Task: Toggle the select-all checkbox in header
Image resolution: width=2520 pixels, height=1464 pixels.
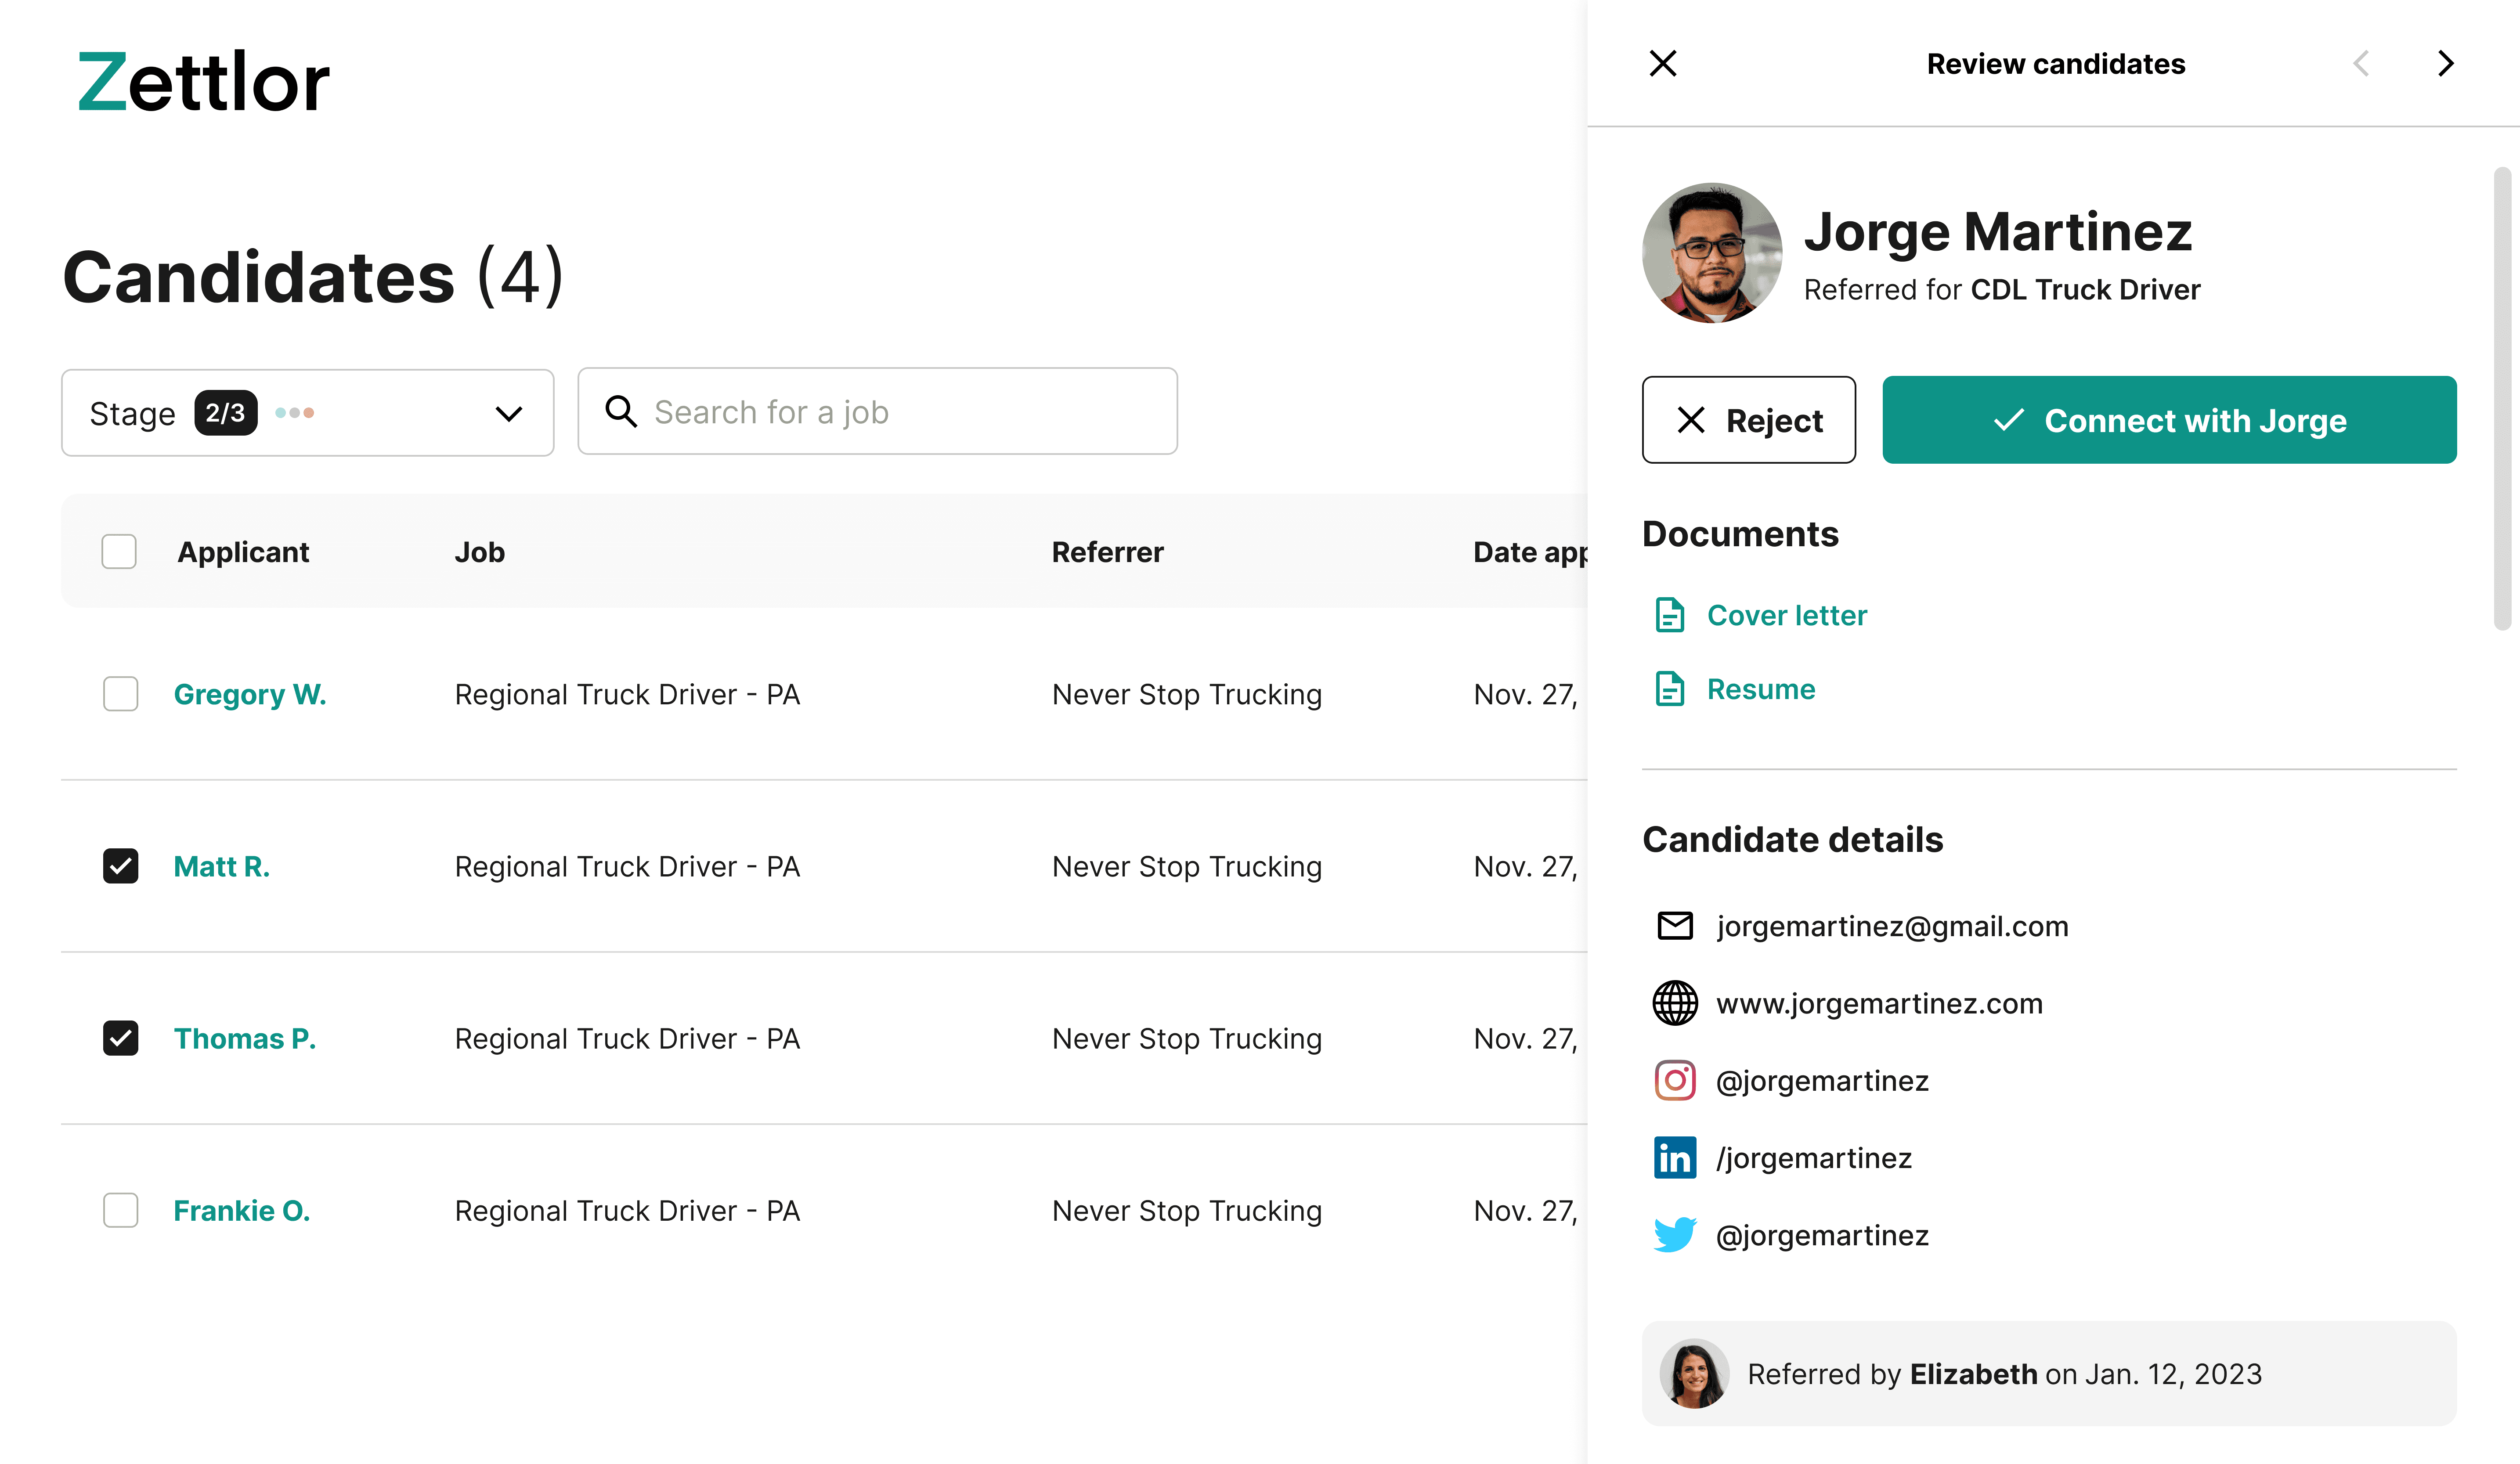Action: pyautogui.click(x=119, y=551)
